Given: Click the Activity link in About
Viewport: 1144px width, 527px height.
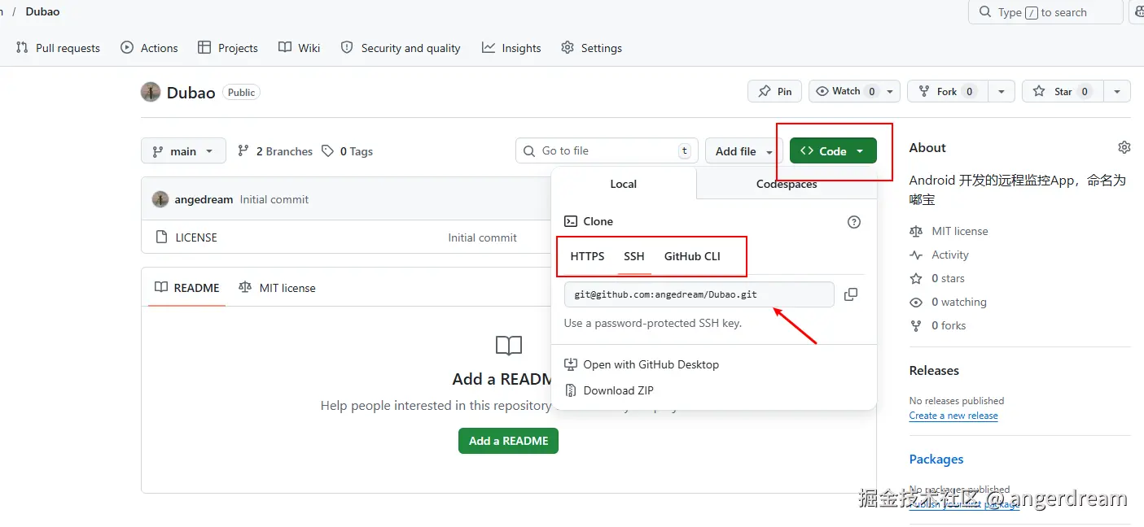Looking at the screenshot, I should click(950, 255).
